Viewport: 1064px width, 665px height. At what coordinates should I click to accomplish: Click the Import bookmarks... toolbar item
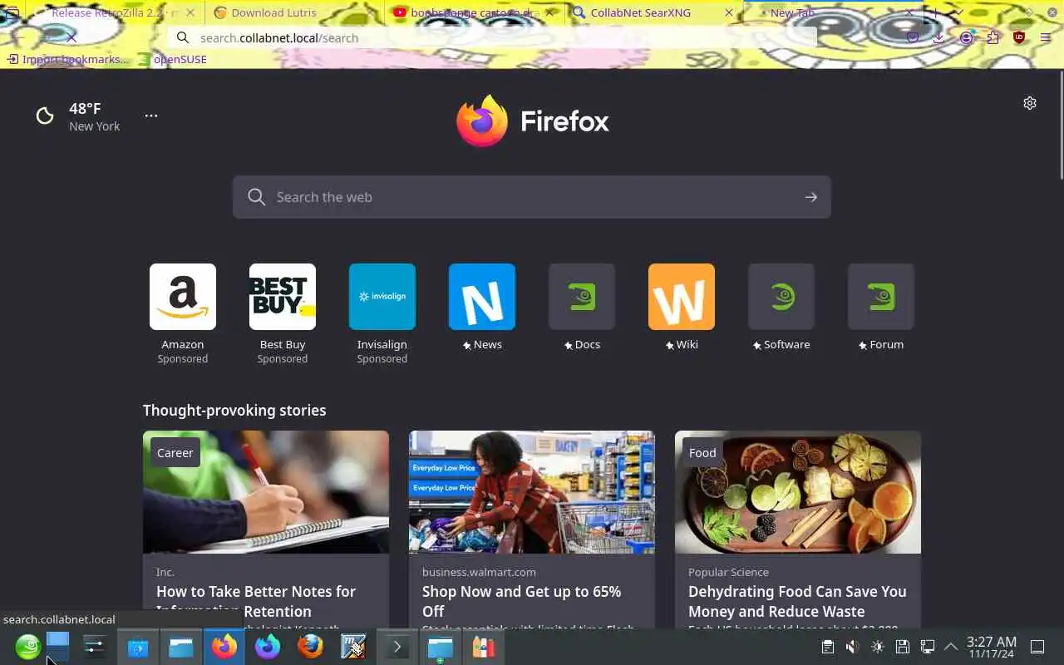pyautogui.click(x=67, y=59)
